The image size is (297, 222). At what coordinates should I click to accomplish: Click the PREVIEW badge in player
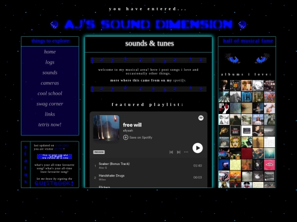coord(99,152)
